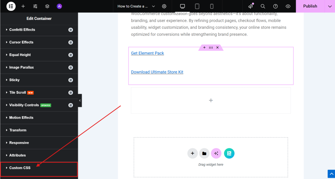Open the page title dropdown

pyautogui.click(x=136, y=6)
